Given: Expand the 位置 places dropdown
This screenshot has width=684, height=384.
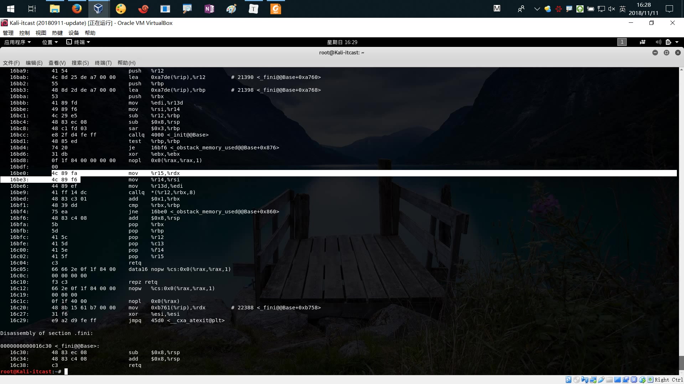Looking at the screenshot, I should [x=50, y=42].
